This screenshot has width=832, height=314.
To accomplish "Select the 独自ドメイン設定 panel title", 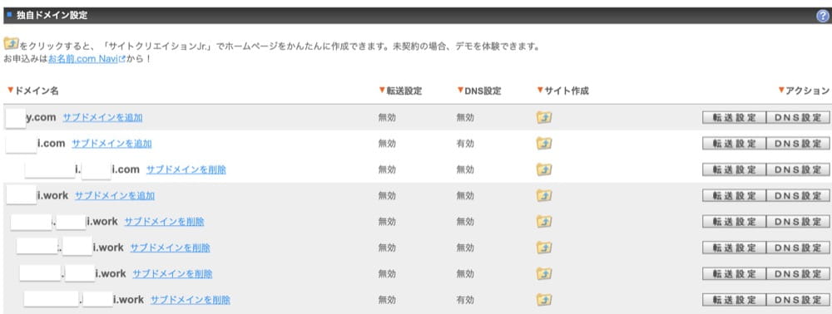I will pyautogui.click(x=52, y=16).
